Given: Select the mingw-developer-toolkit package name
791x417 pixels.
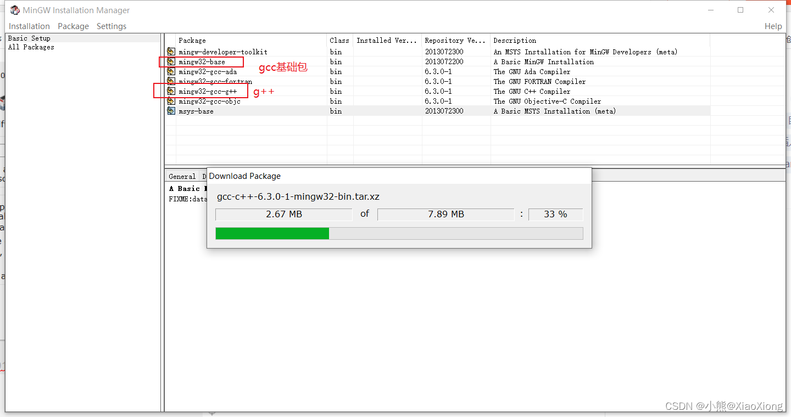Looking at the screenshot, I should point(223,52).
